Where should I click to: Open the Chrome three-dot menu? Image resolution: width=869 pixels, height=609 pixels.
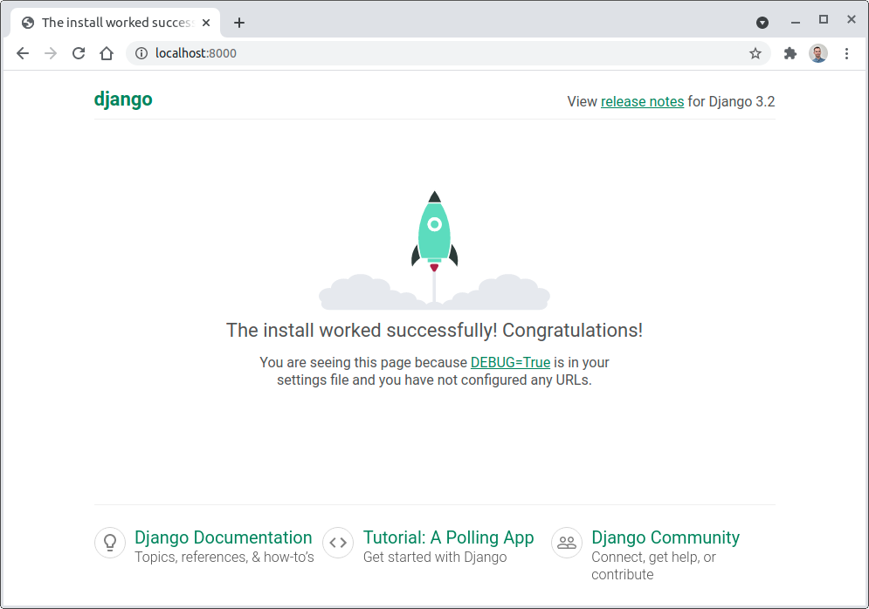tap(846, 53)
